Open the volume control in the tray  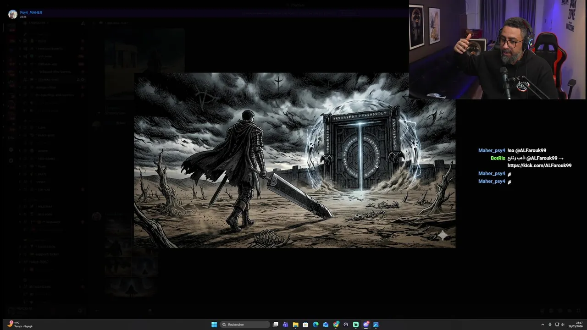click(x=563, y=324)
